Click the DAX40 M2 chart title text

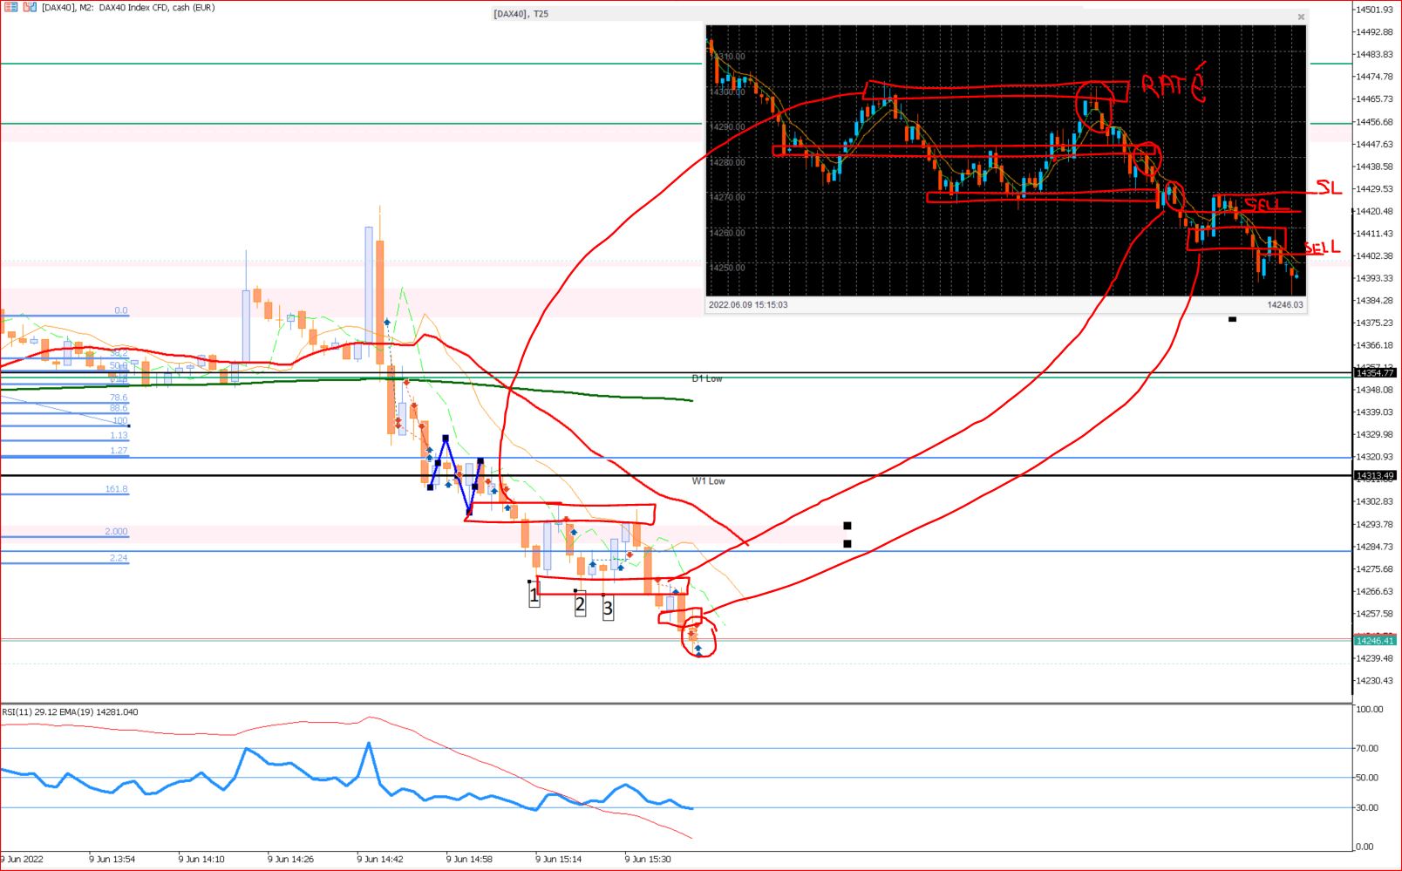click(128, 8)
